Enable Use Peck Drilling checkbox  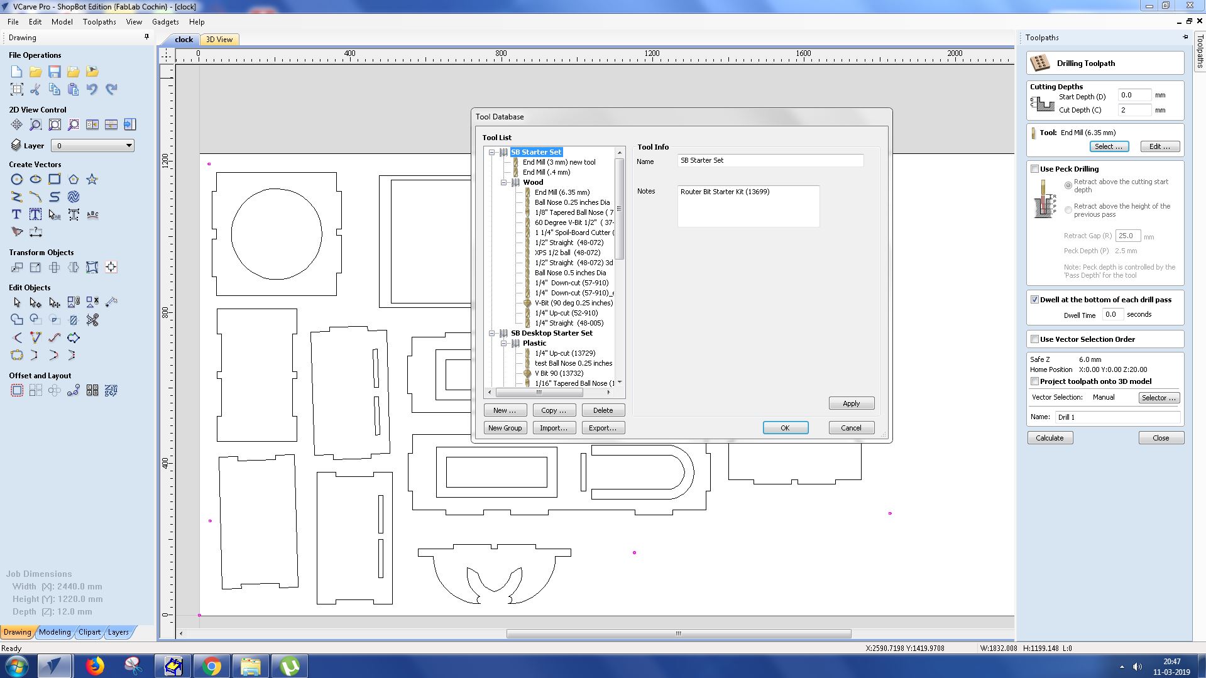coord(1034,169)
